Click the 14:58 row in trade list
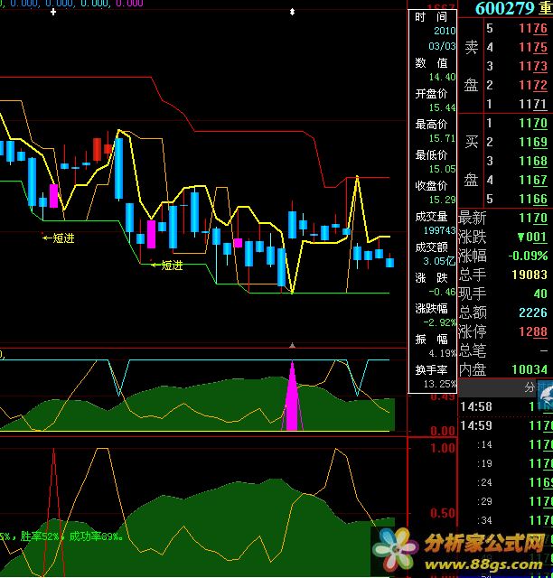This screenshot has height=578, width=553. pos(475,407)
